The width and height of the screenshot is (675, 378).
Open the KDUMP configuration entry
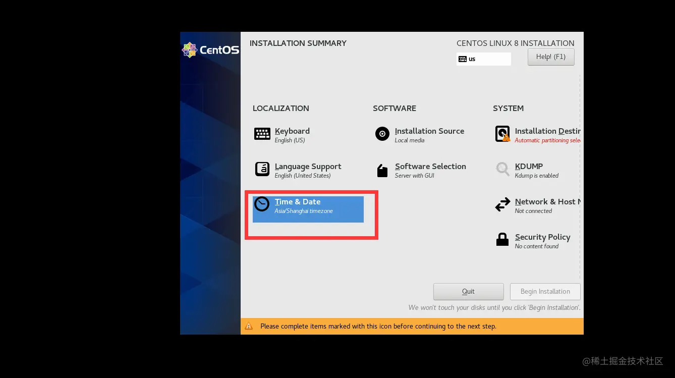pyautogui.click(x=538, y=170)
